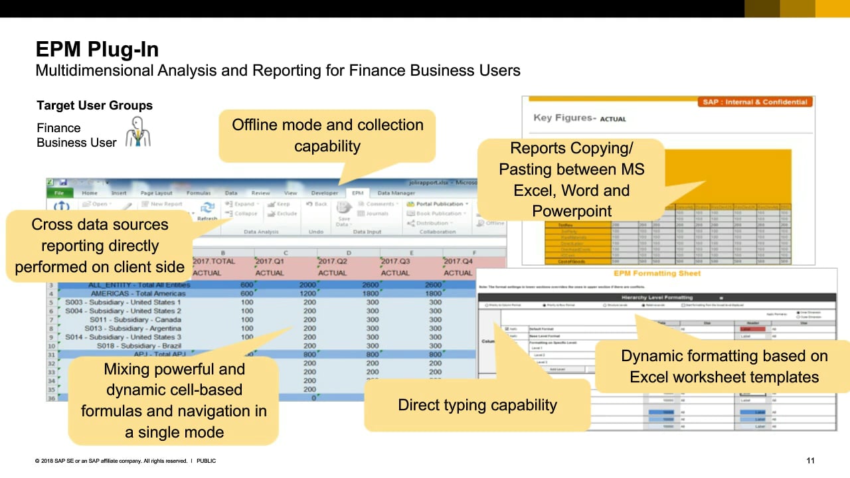Open the green File tab
This screenshot has height=478, width=850.
60,193
